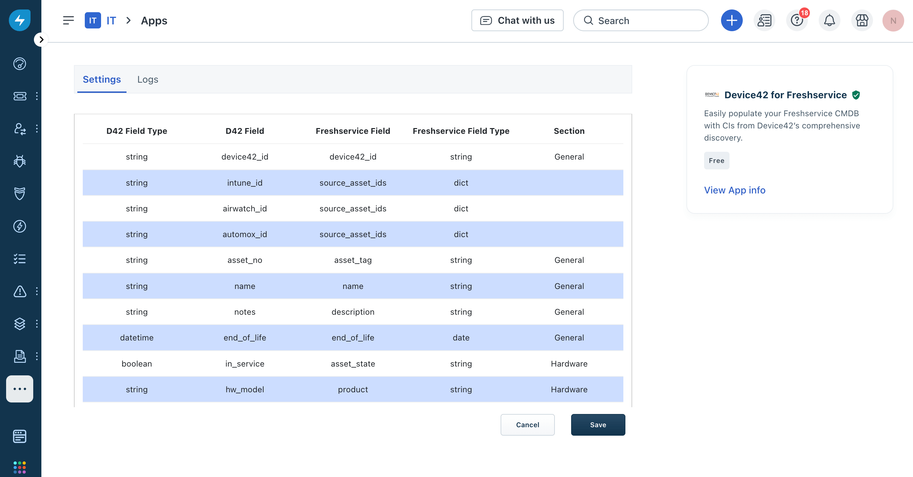Image resolution: width=913 pixels, height=477 pixels.
Task: Open the shield Releases icon in sidebar
Action: coord(19,194)
